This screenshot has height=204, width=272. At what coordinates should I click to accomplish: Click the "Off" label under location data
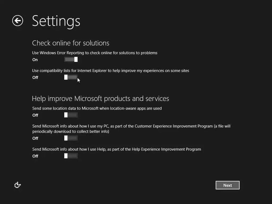pyautogui.click(x=35, y=115)
